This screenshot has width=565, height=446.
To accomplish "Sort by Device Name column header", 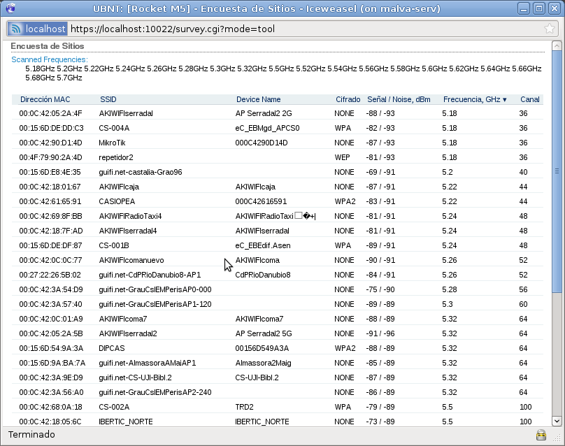I will (x=258, y=99).
